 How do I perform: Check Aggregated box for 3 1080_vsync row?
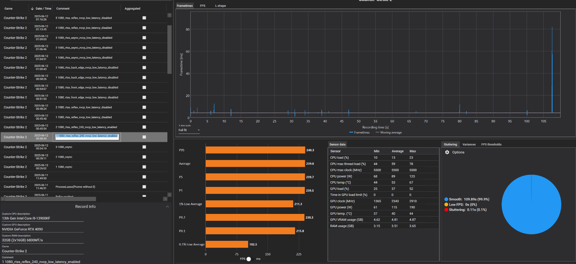coord(144,147)
